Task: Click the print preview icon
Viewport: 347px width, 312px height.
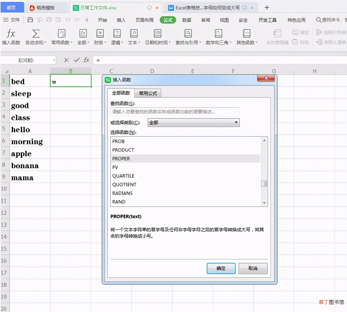Action: (x=58, y=20)
